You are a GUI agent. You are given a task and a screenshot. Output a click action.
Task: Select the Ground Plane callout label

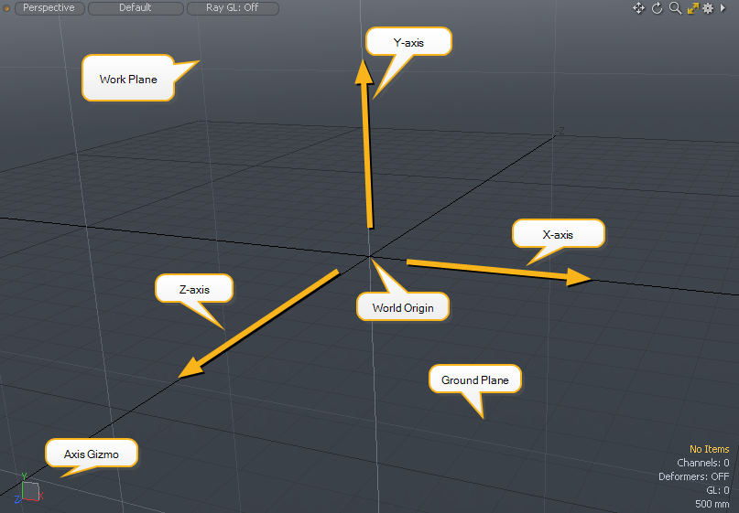click(x=474, y=379)
